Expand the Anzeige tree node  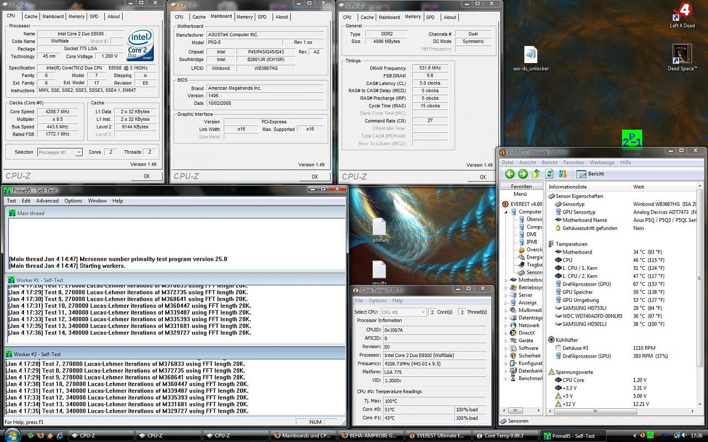[506, 303]
